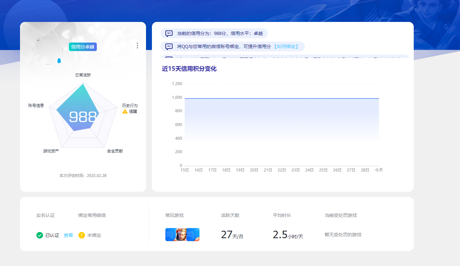
Task: Select the Honor of Kings game icon
Action: pyautogui.click(x=181, y=235)
